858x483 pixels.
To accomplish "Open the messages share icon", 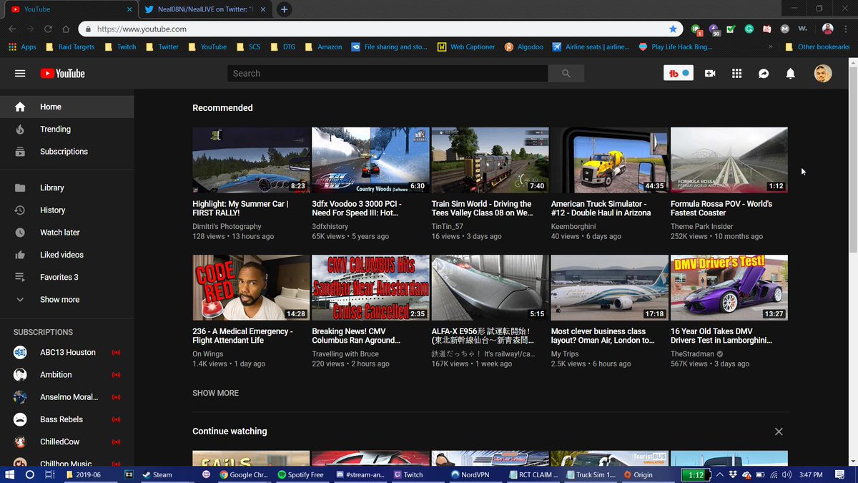I will tap(764, 73).
